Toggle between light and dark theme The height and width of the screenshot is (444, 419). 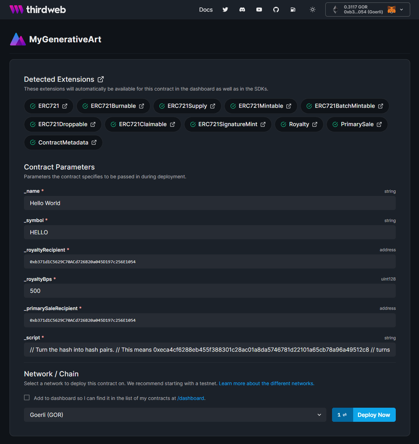point(312,10)
